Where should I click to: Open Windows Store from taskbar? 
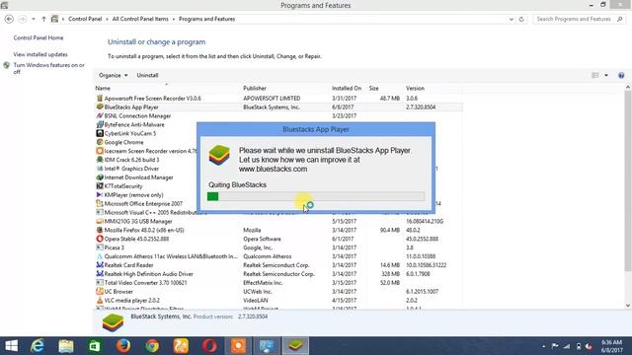(x=95, y=346)
